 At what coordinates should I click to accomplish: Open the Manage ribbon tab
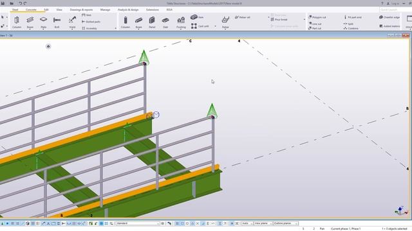[x=106, y=10]
